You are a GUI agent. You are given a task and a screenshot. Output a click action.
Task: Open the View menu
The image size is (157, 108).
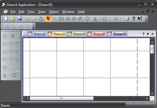pos(31,12)
